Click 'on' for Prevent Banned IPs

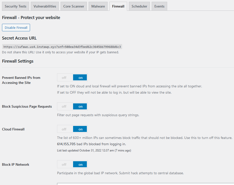click(x=80, y=78)
